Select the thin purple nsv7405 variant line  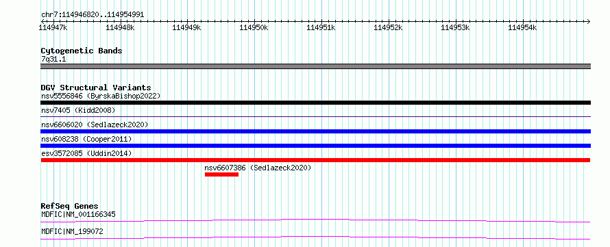pyautogui.click(x=315, y=116)
